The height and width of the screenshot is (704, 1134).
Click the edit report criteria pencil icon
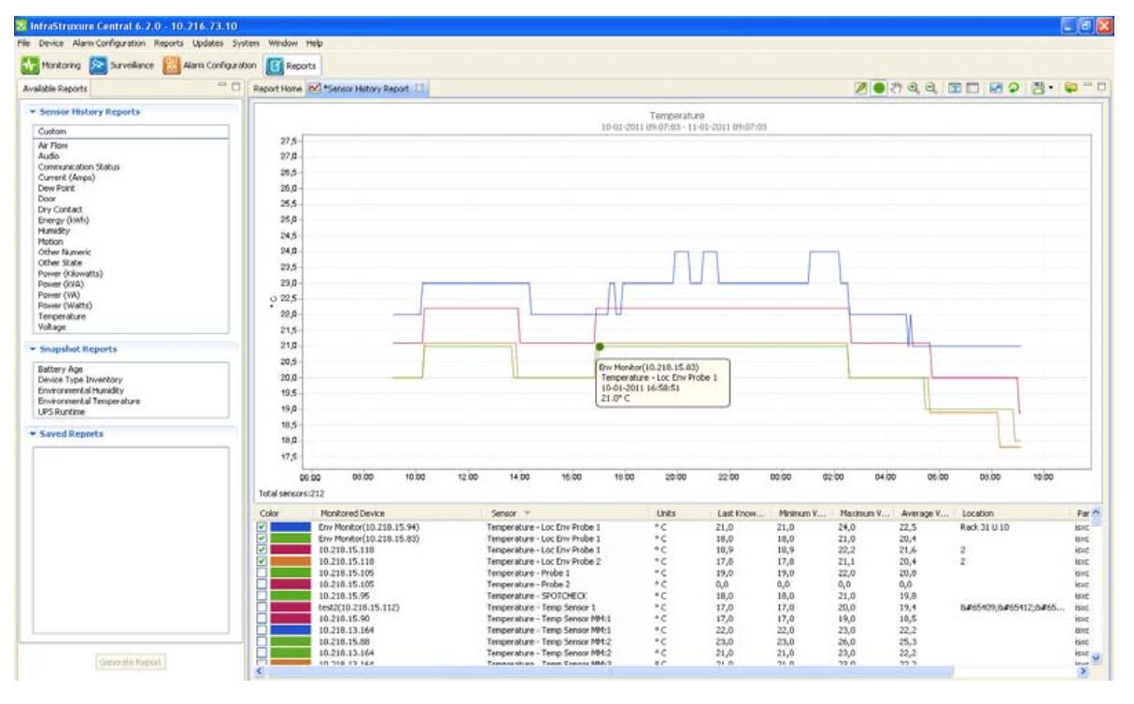pos(863,89)
